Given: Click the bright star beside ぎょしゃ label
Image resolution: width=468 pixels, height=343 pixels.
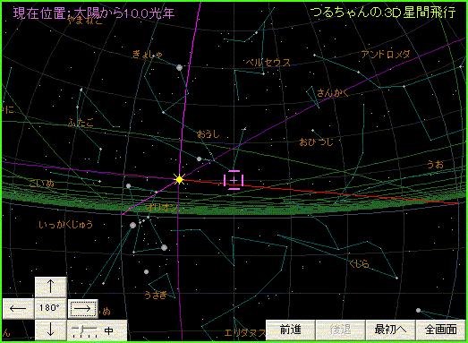Looking at the screenshot, I should tap(179, 67).
